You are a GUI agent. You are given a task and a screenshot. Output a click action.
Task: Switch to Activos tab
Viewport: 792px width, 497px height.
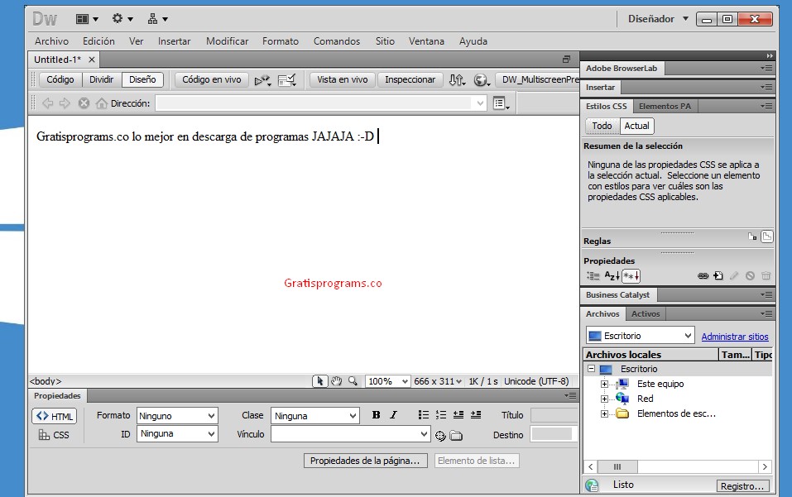pyautogui.click(x=646, y=314)
